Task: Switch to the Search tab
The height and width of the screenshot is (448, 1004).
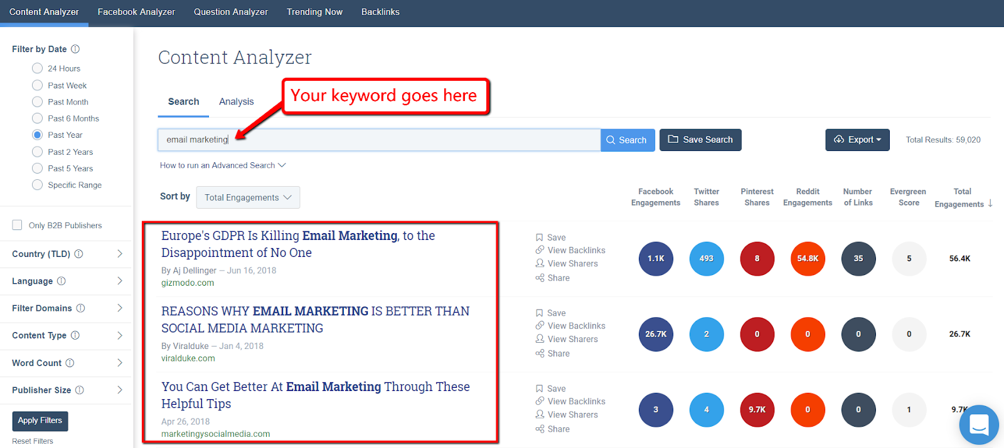Action: (183, 102)
